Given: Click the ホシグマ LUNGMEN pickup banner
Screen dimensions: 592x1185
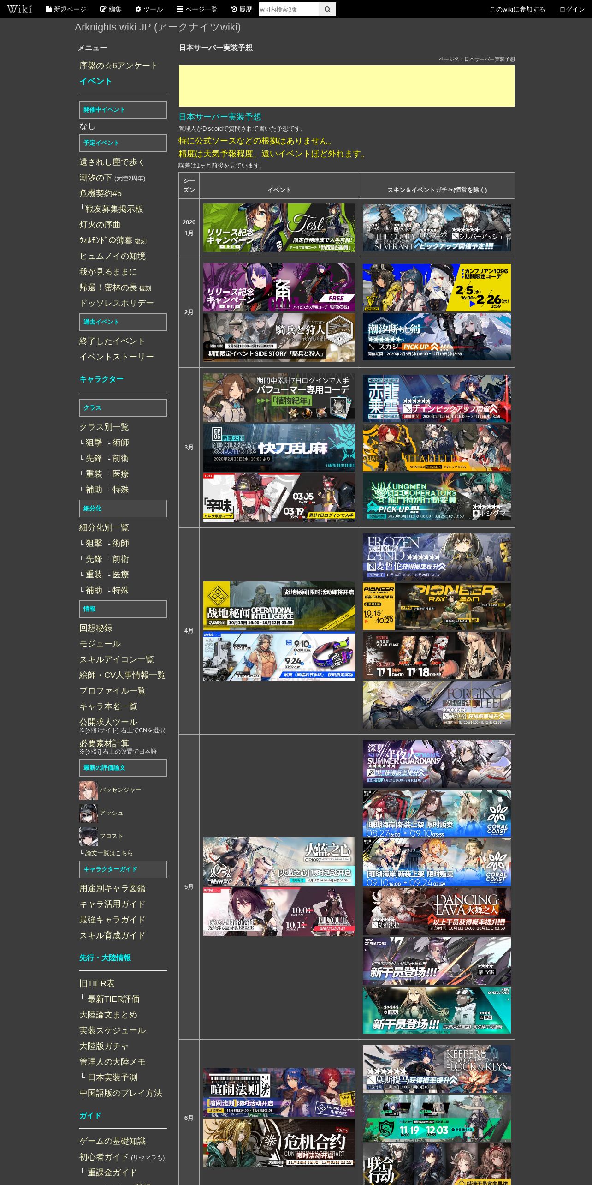Looking at the screenshot, I should [437, 497].
